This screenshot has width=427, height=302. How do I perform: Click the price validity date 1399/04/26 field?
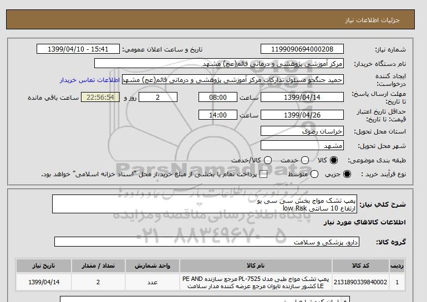pos(302,115)
